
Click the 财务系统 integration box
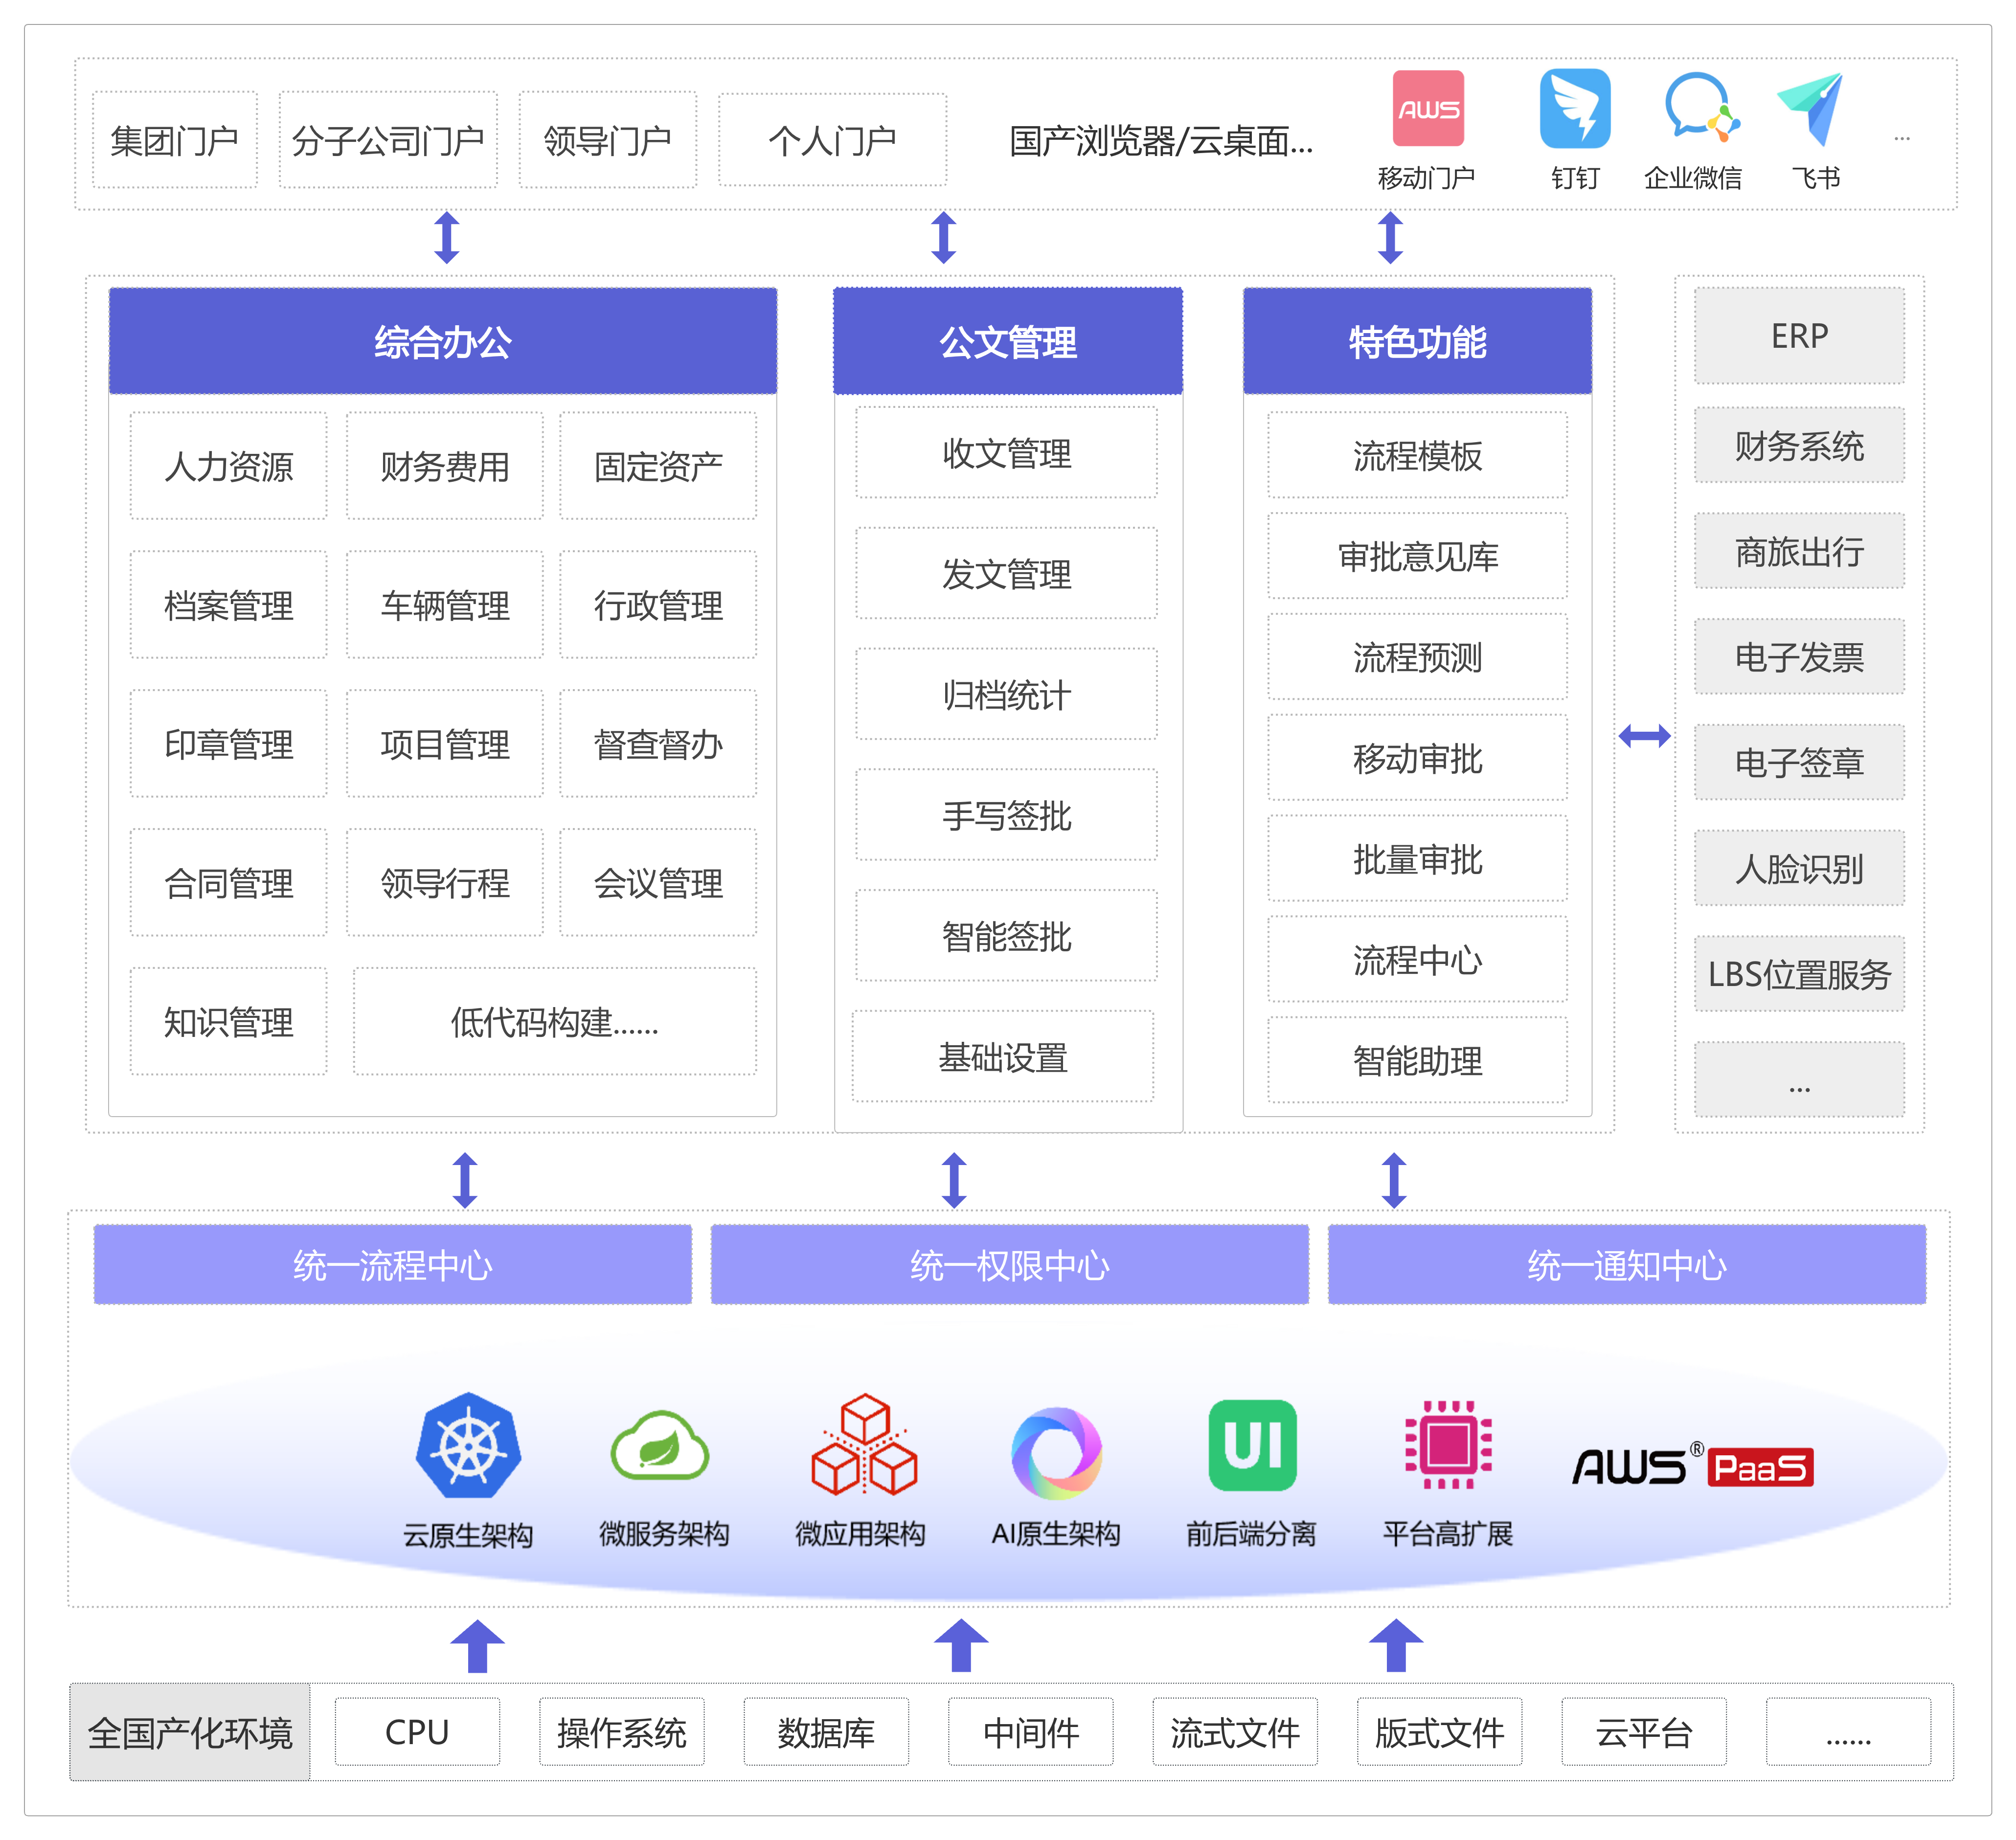1799,445
